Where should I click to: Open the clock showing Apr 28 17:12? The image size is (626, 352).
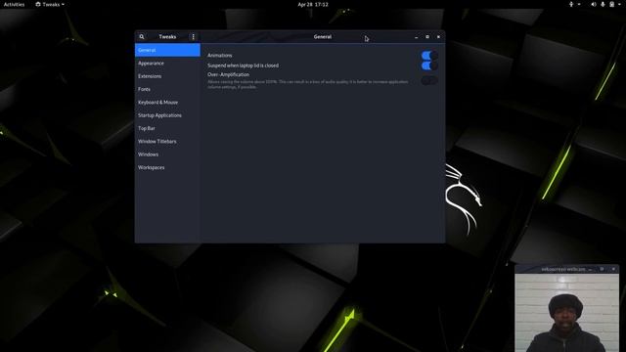313,4
